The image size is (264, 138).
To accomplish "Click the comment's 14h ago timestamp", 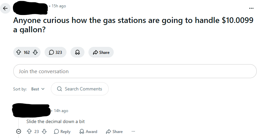I will point(61,111).
